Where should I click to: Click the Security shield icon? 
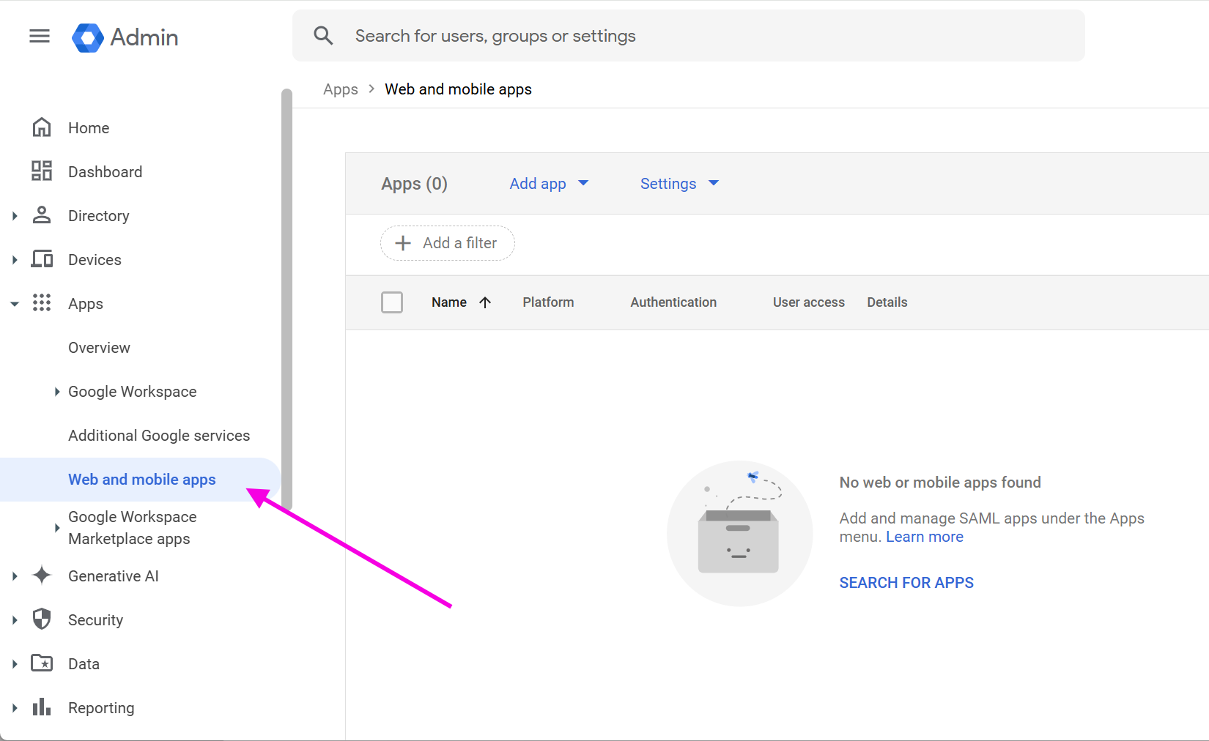42,619
